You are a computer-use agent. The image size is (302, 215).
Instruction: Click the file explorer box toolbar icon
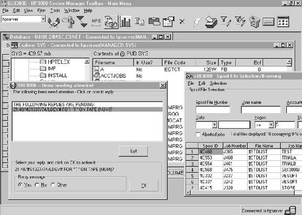(111, 22)
